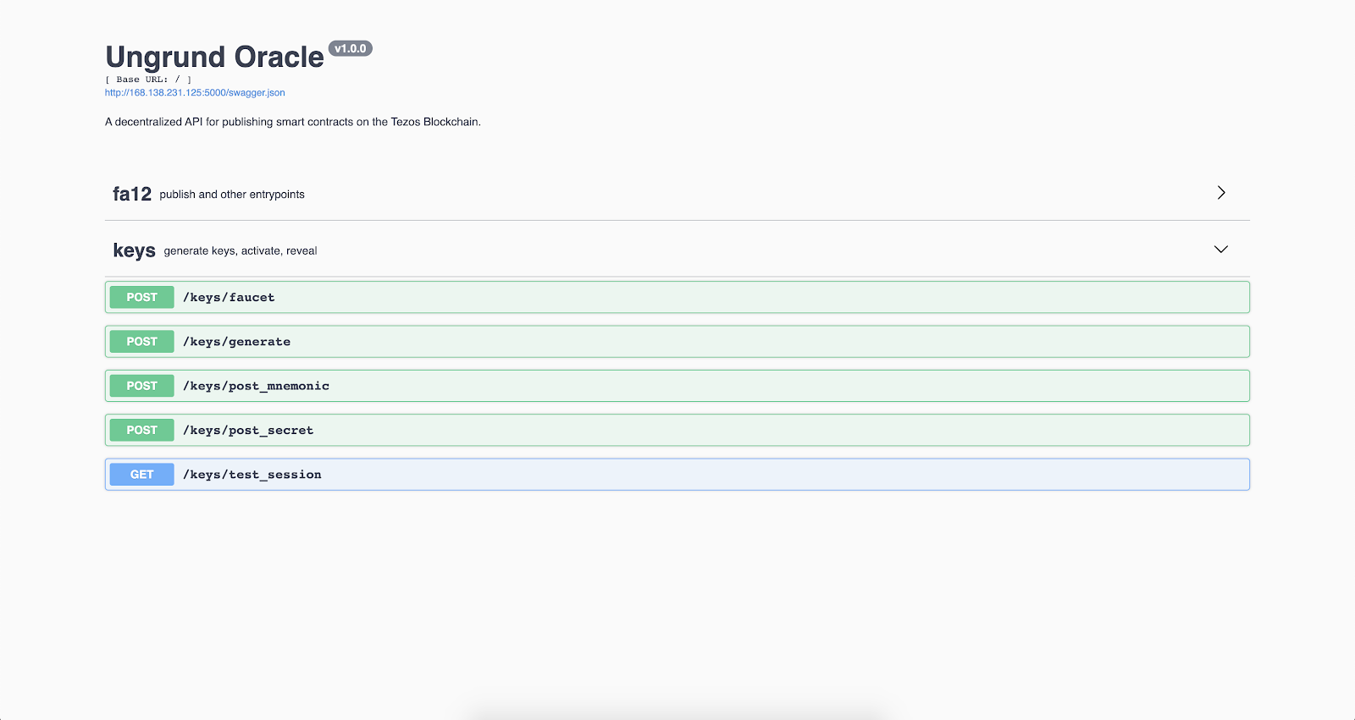This screenshot has height=720, width=1355.
Task: Click the /keys/faucet path text
Action: [229, 298]
